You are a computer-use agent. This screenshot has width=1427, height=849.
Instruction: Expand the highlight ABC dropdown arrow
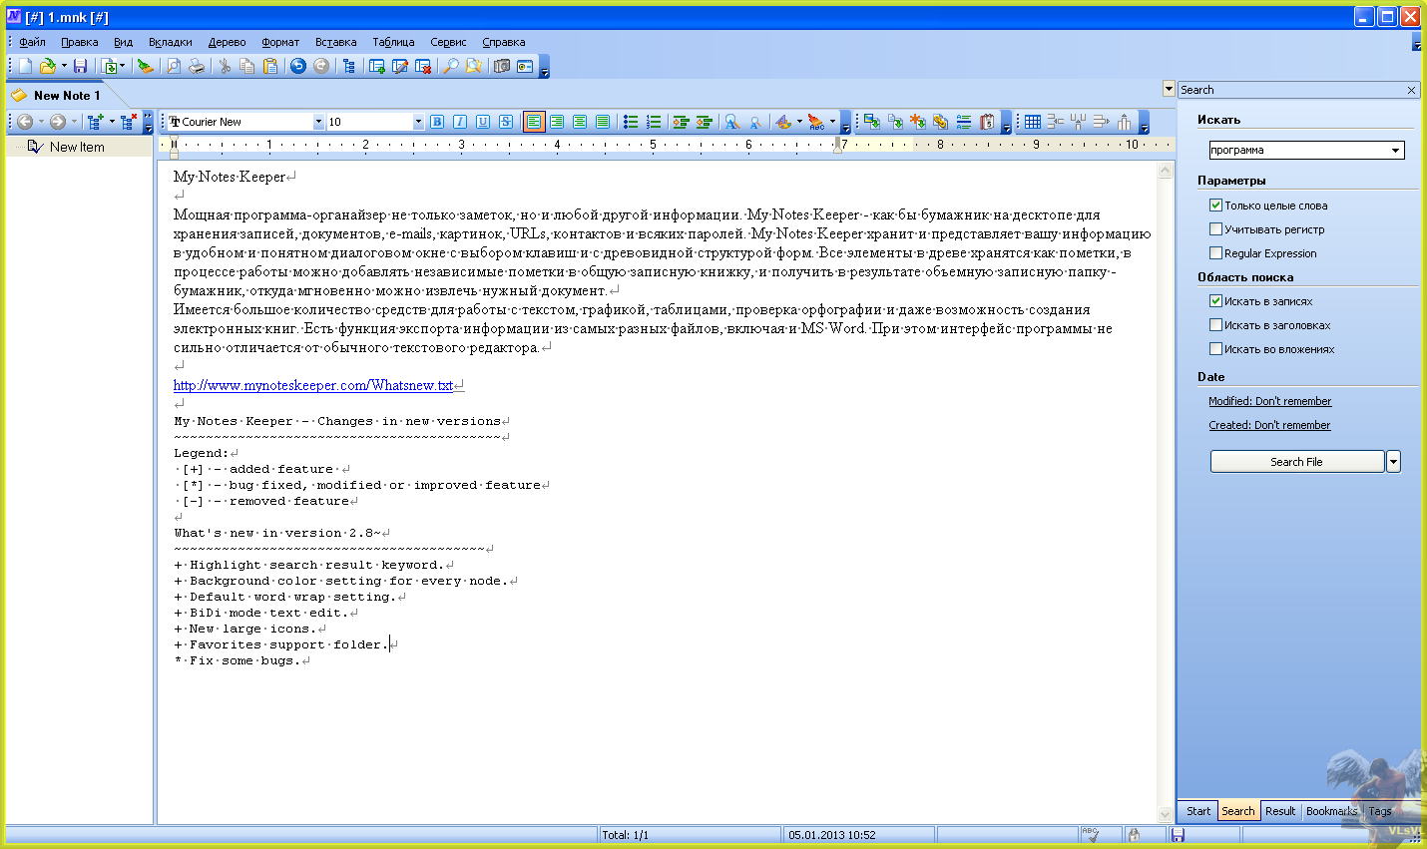pyautogui.click(x=832, y=122)
